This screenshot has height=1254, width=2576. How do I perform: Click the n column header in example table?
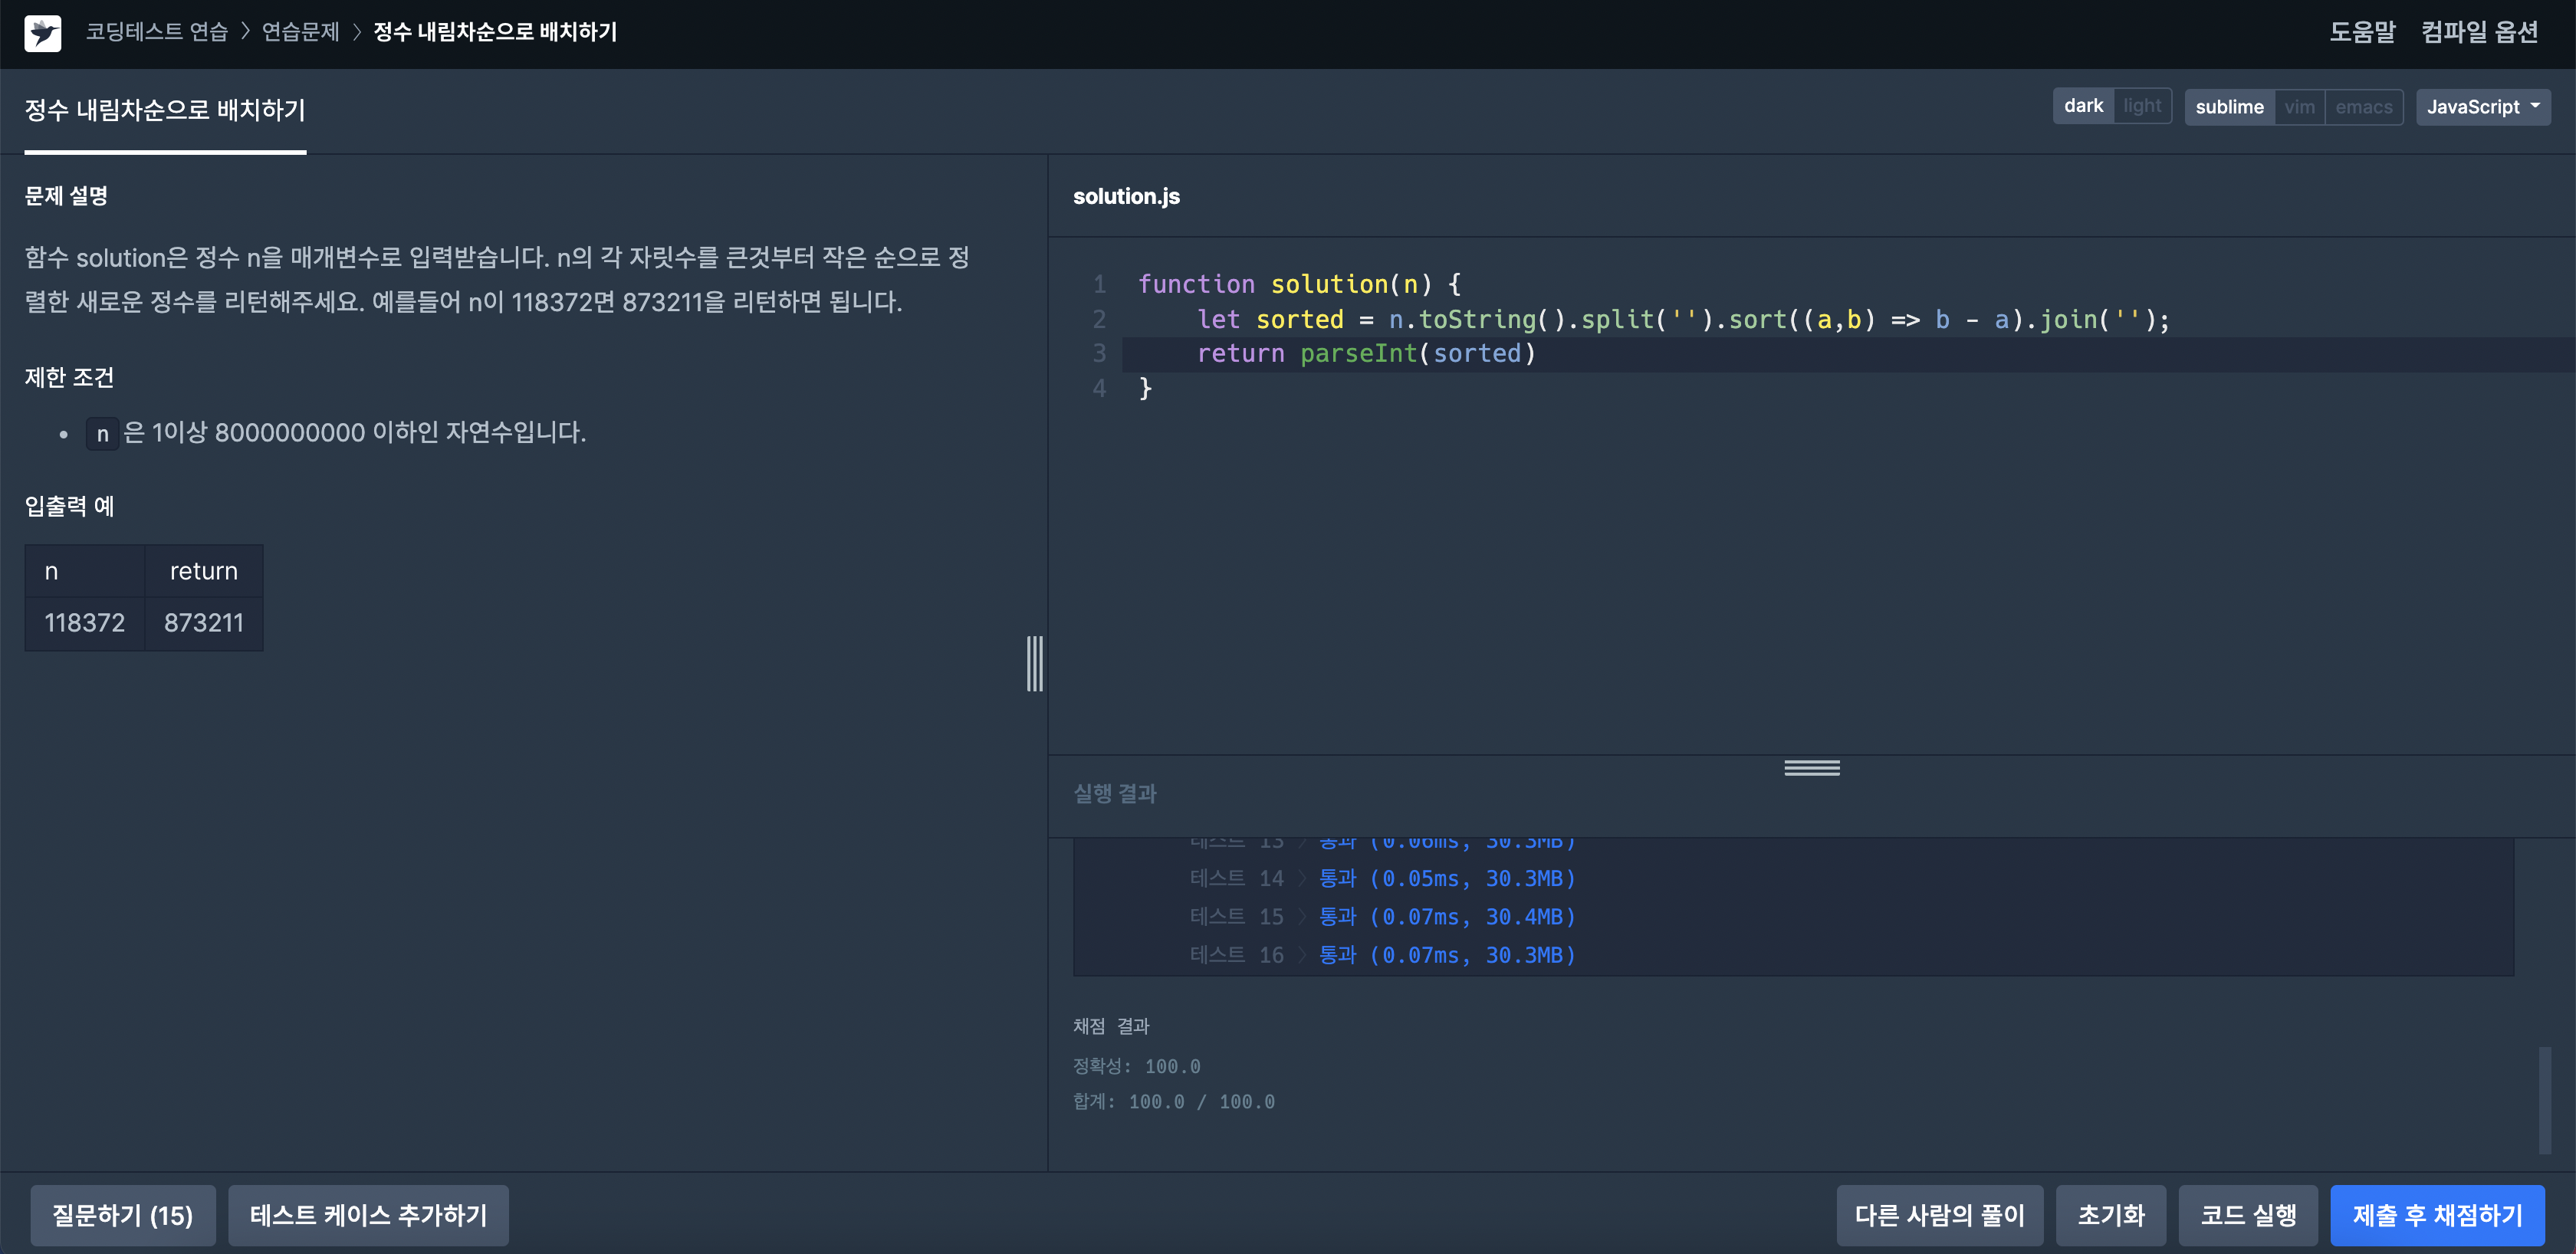pyautogui.click(x=85, y=570)
